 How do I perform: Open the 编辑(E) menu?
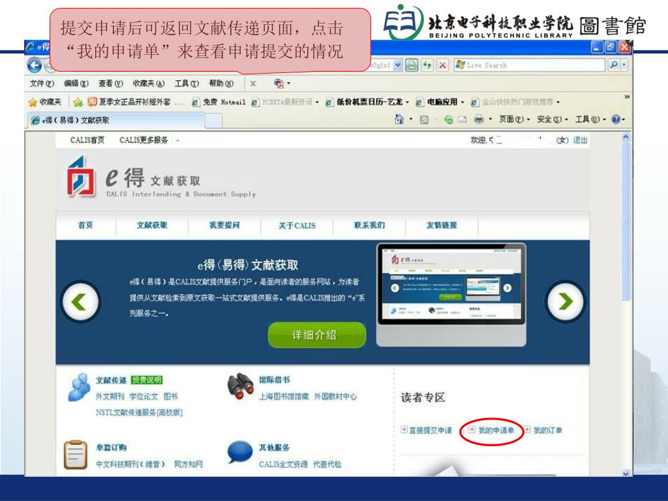[x=76, y=83]
